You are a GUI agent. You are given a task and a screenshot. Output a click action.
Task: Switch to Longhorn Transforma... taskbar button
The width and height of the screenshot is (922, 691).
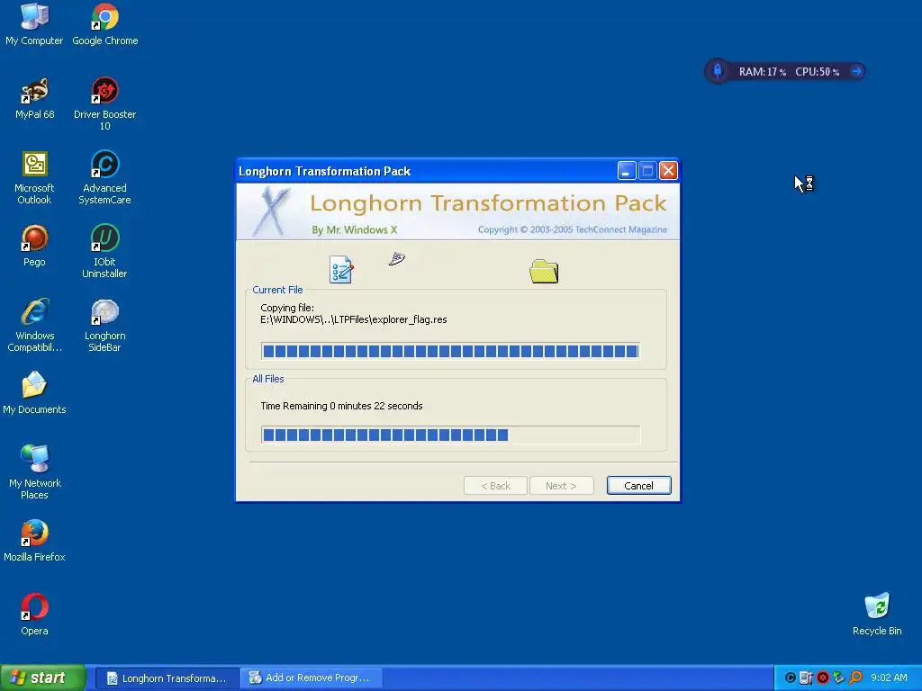[167, 678]
